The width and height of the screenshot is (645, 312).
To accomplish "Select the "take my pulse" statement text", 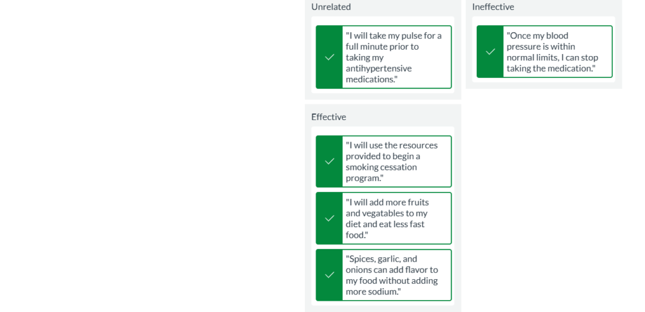I will click(394, 57).
